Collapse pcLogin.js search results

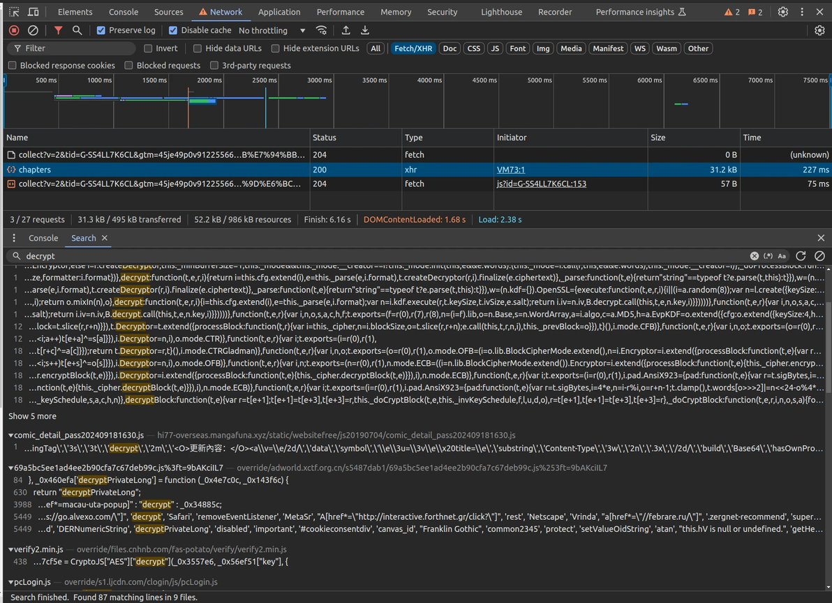(10, 582)
